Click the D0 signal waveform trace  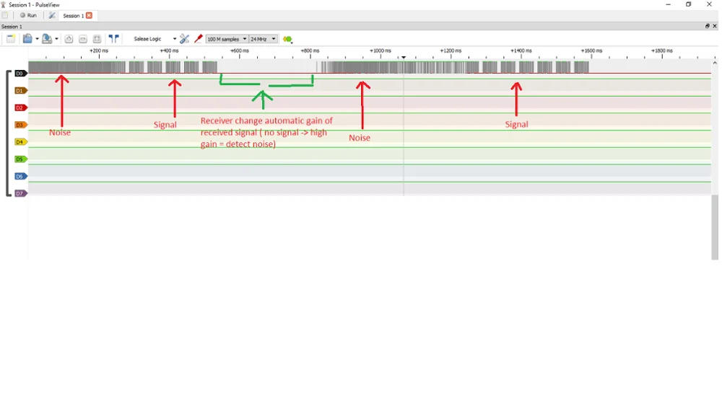(x=369, y=68)
